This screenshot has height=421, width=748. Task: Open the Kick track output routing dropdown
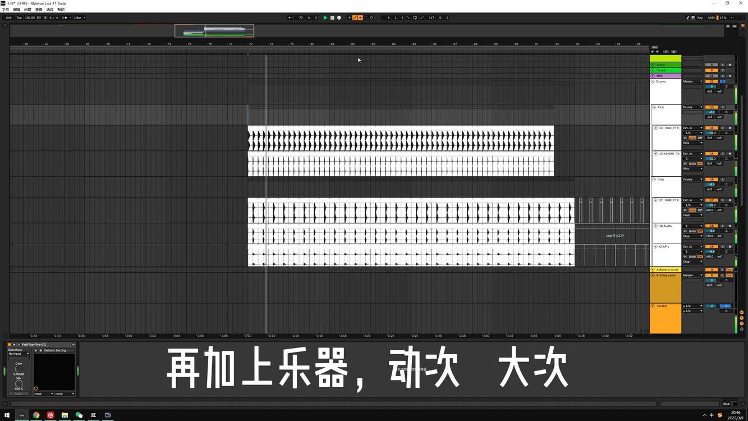point(693,107)
